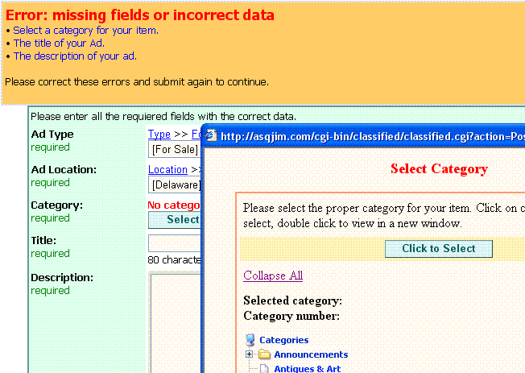Click inside the Description text area

[x=176, y=323]
